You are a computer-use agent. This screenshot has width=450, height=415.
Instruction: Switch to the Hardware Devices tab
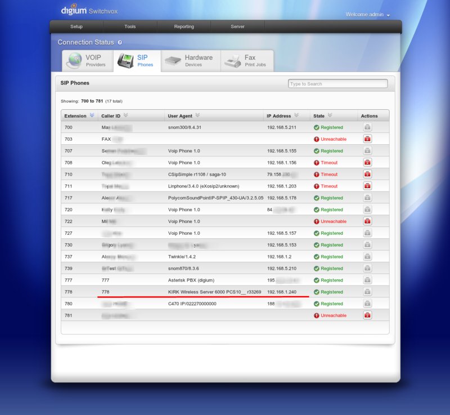point(190,61)
